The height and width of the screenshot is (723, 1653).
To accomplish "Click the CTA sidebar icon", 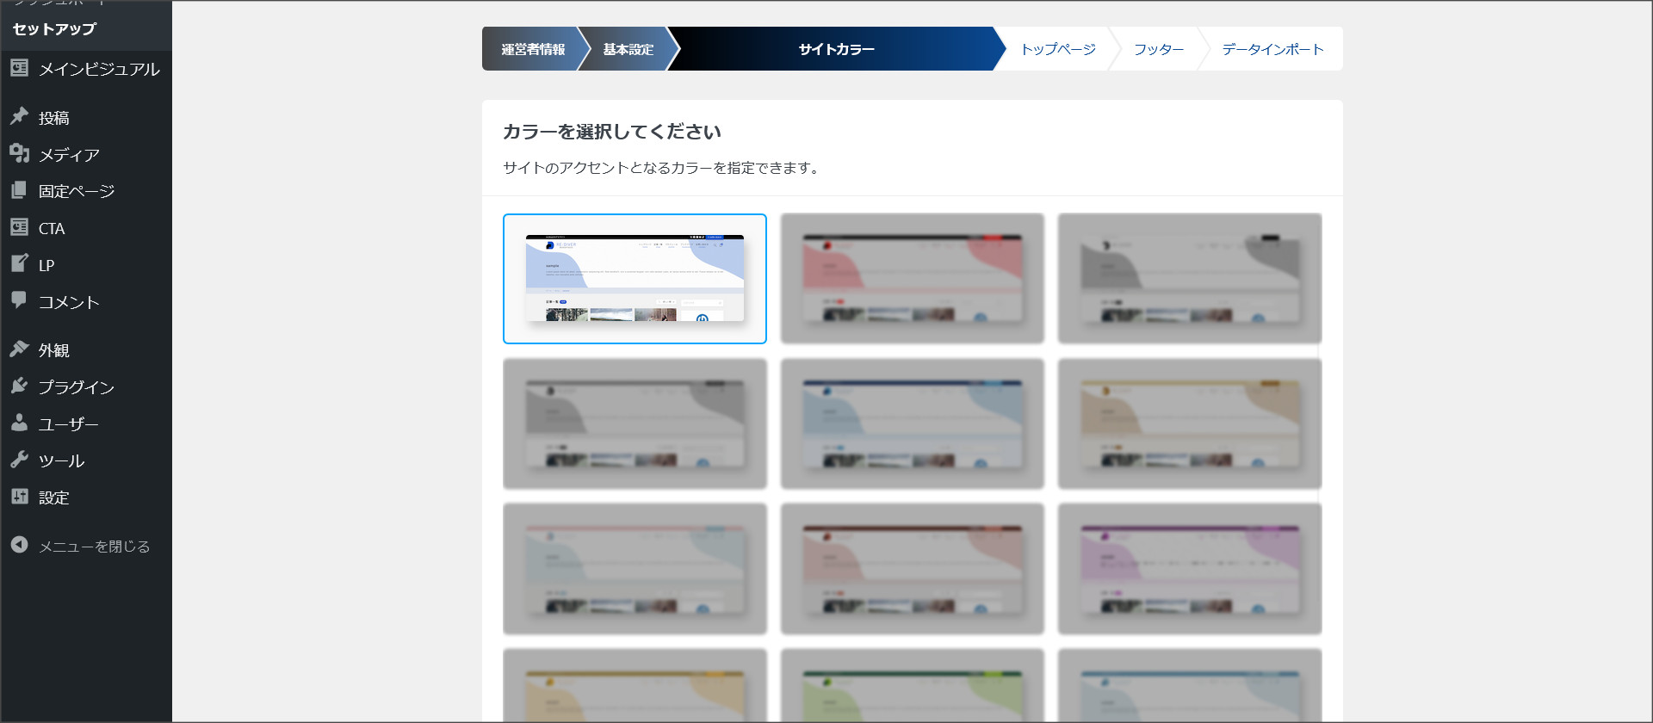I will tap(19, 227).
